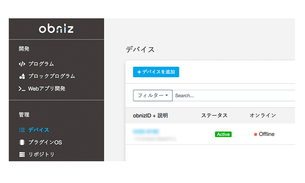The height and width of the screenshot is (183, 305).
Task: Click the obniz logo
Action: point(56,29)
